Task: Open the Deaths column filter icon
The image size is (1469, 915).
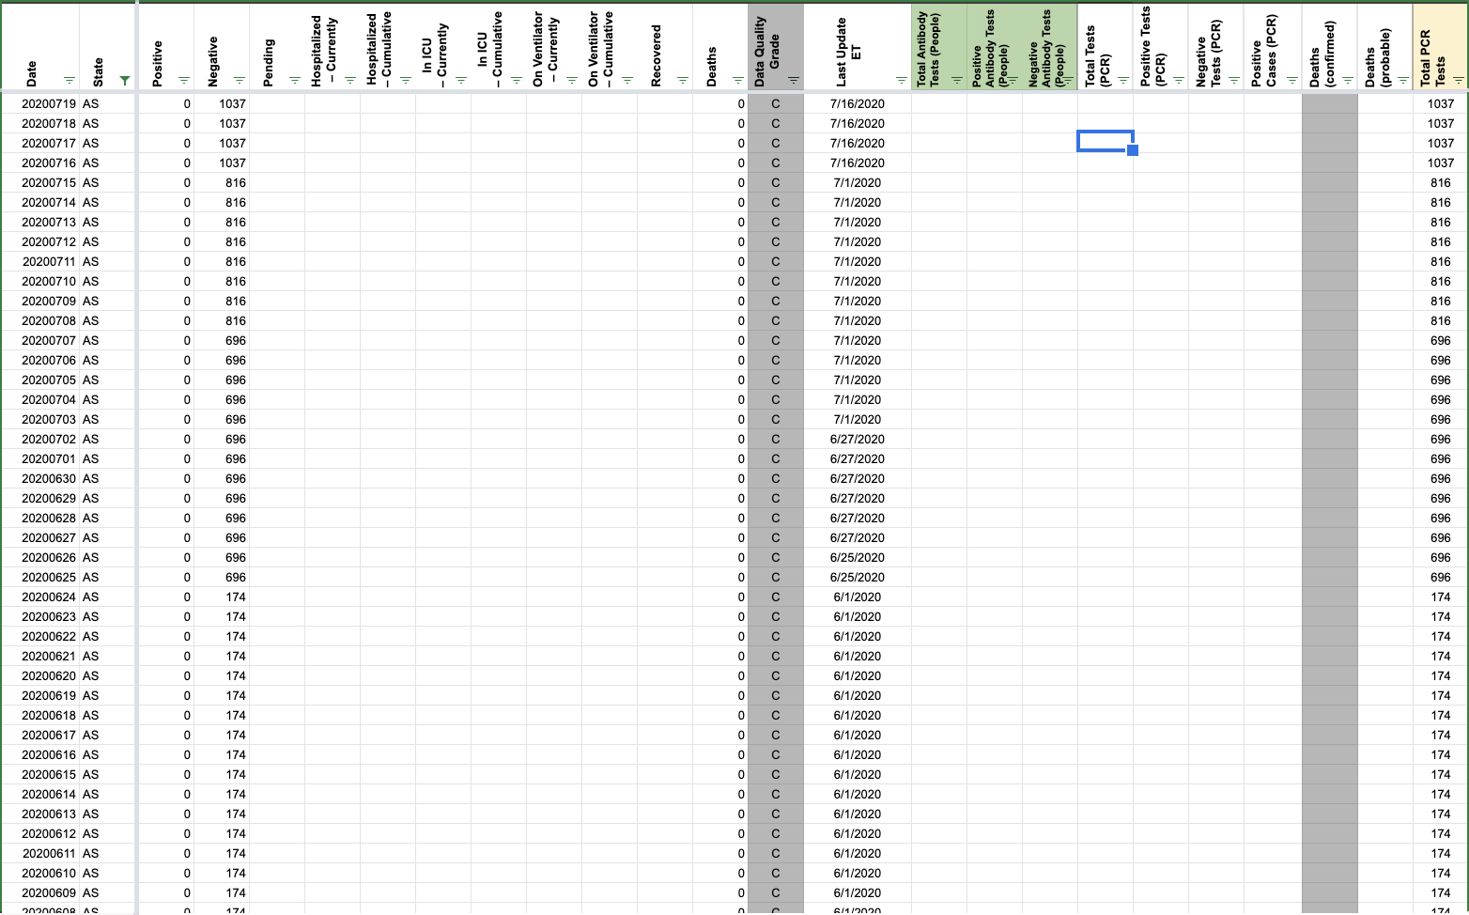Action: 737,81
